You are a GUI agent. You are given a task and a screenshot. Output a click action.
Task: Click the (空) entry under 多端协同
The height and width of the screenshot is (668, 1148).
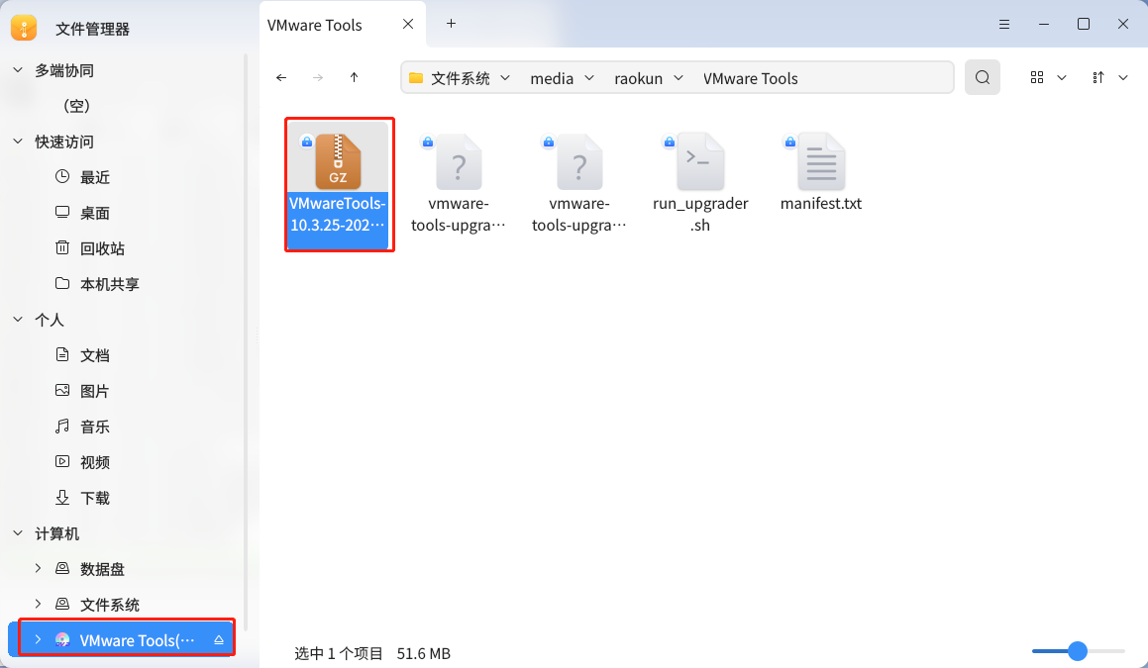(77, 106)
